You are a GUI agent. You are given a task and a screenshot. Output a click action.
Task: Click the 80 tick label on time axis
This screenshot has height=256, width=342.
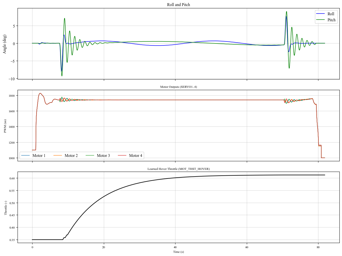click(x=318, y=247)
